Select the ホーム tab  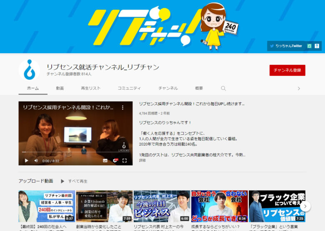click(33, 88)
